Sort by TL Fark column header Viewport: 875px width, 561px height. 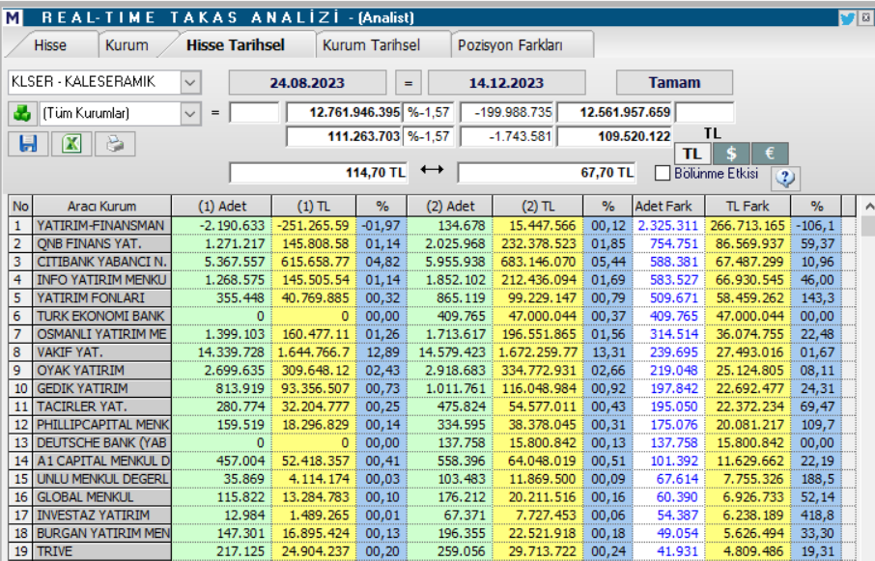748,207
